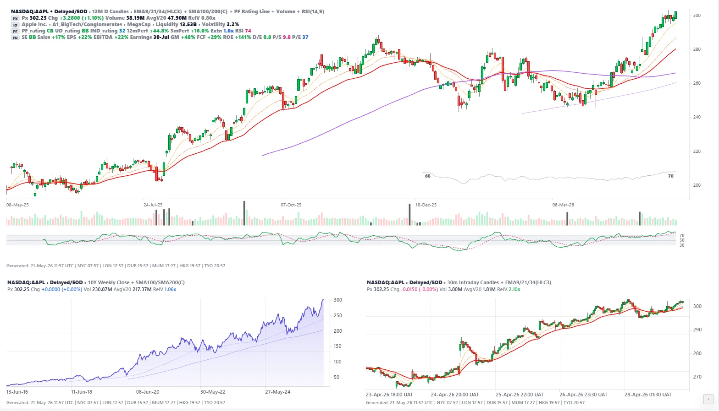Click the 'PF_rating CB' value
The height and width of the screenshot is (411, 719).
(38, 31)
